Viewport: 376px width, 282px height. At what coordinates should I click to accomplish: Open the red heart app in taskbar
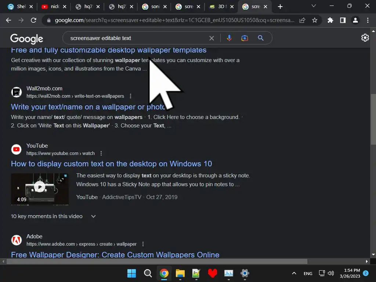tap(213, 273)
